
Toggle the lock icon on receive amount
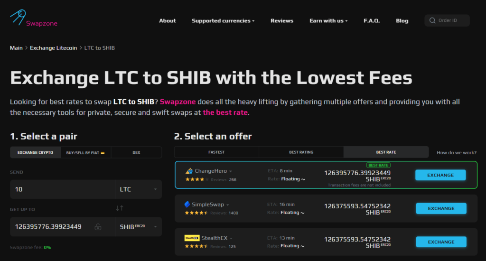coord(98,227)
